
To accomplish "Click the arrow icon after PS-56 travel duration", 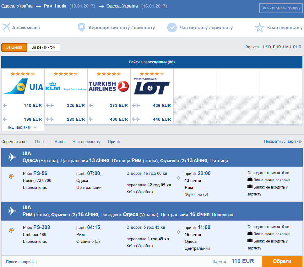I will click(179, 178).
